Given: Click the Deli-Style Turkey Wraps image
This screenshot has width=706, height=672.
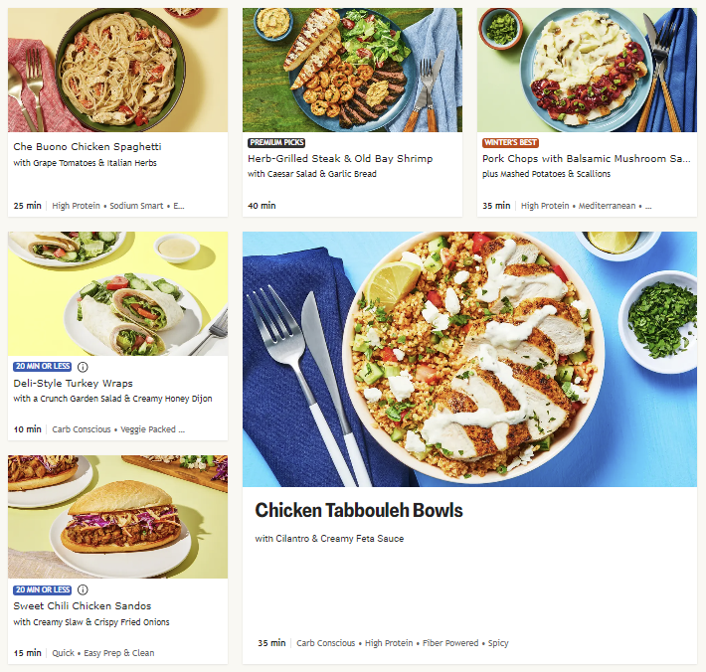Looking at the screenshot, I should tap(117, 294).
